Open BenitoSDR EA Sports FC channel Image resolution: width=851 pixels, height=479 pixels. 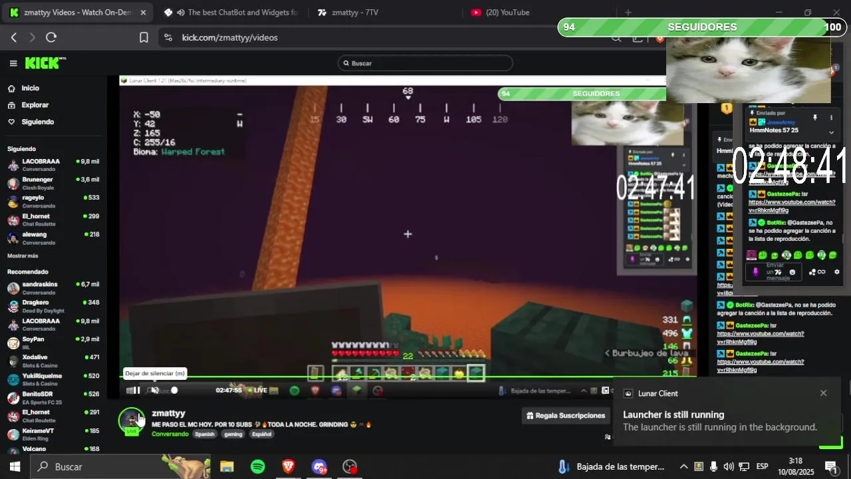pos(53,397)
